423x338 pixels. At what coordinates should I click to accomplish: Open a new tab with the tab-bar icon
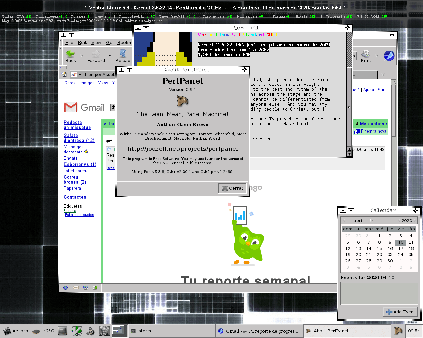point(64,75)
